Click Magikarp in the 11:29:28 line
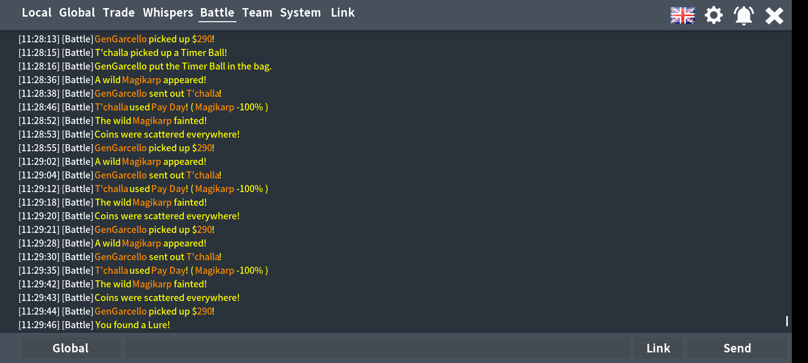 [141, 243]
